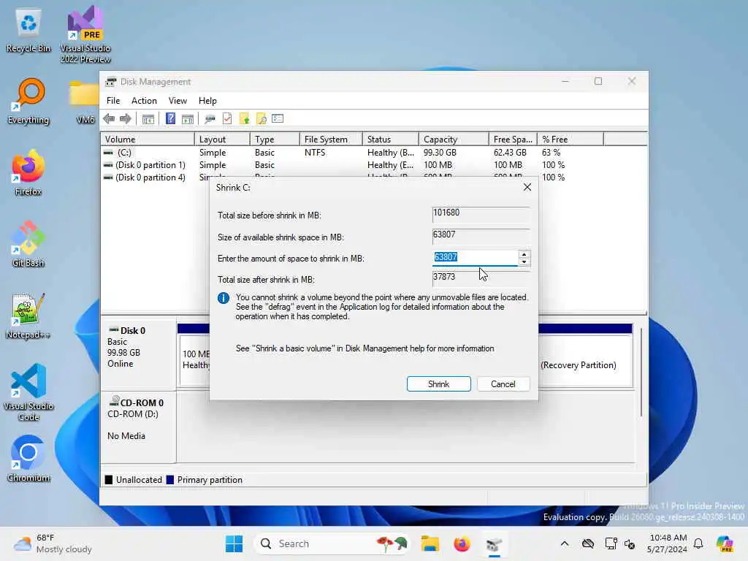Click the folder with green arrow icon
Screen dimensions: 748x561
coord(244,118)
